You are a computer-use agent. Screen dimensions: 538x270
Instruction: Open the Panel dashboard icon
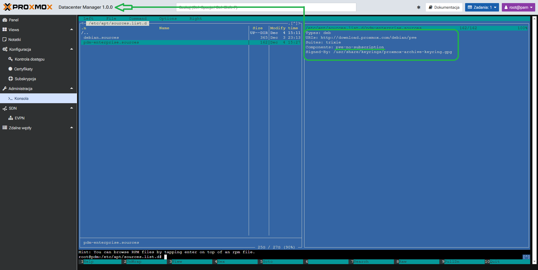tap(5, 20)
